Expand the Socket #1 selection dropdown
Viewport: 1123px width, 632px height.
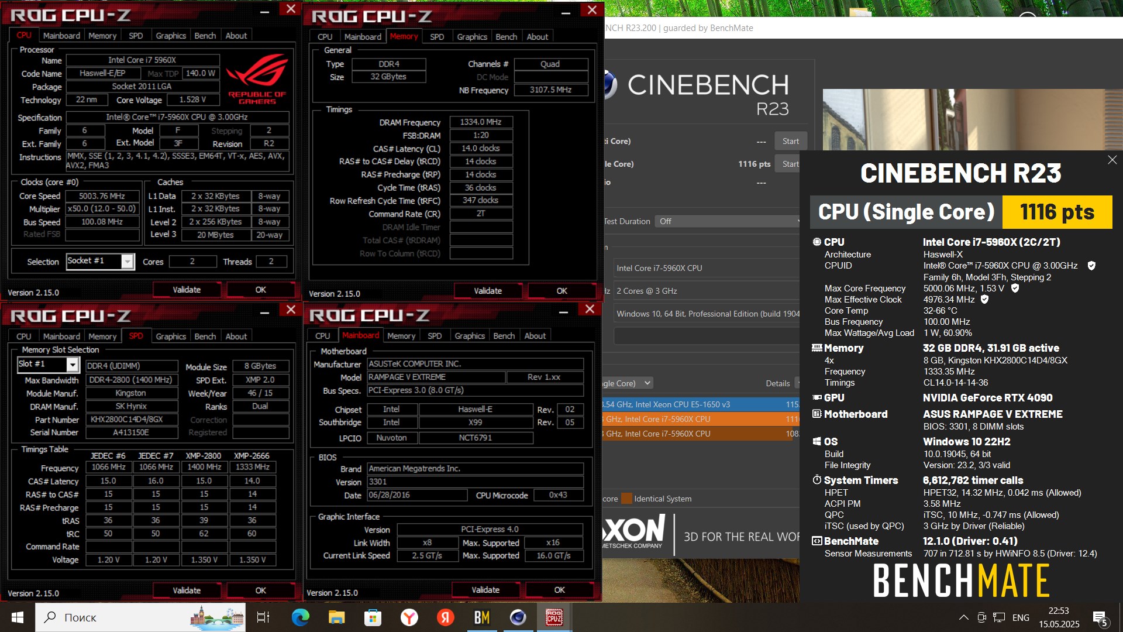point(127,262)
